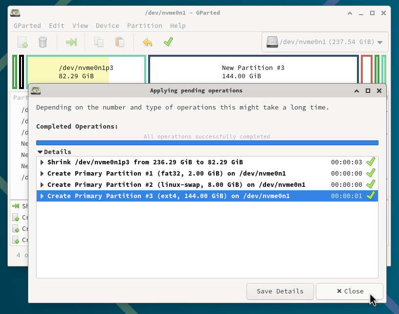
Task: Click the 00:00:03 time on Shrink row
Action: coord(346,162)
